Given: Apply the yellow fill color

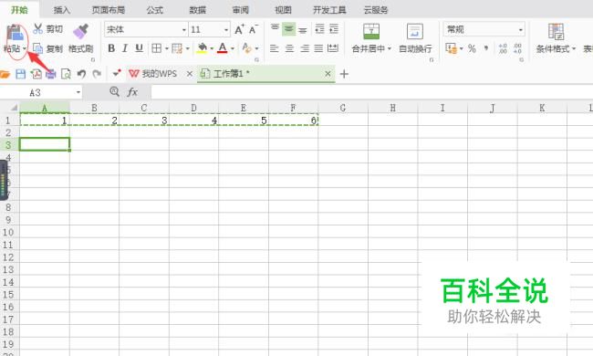Looking at the screenshot, I should (x=202, y=48).
